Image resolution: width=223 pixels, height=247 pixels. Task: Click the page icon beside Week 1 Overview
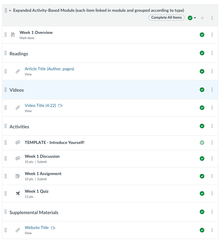tap(13, 35)
